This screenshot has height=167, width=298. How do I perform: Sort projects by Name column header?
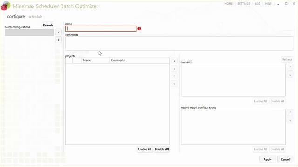95,60
